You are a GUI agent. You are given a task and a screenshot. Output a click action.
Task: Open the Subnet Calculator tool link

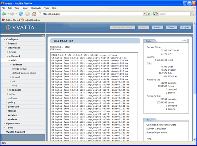click(157, 128)
